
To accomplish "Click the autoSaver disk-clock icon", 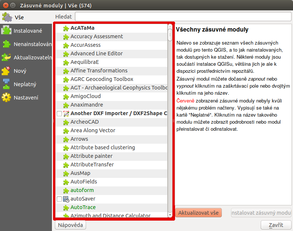I will tap(66, 199).
